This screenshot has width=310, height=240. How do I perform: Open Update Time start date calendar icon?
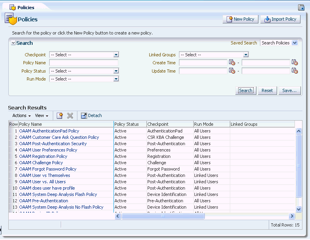232,71
